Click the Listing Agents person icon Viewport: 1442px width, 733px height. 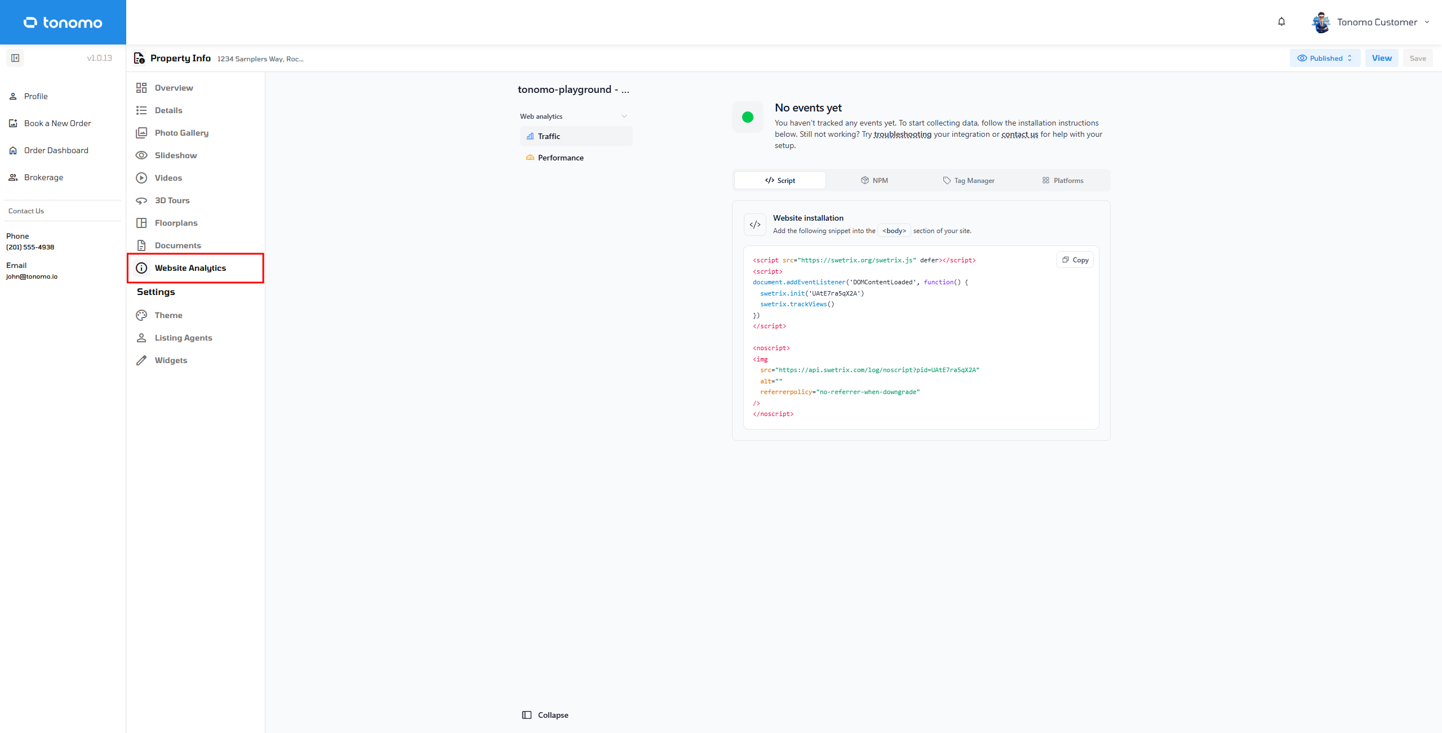[x=141, y=338]
